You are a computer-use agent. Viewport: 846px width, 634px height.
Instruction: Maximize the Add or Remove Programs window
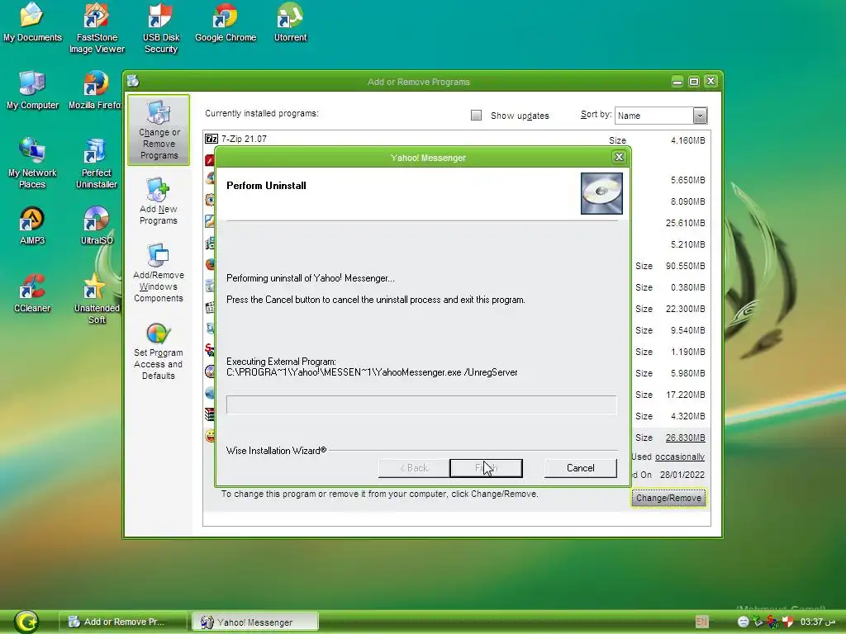[694, 82]
